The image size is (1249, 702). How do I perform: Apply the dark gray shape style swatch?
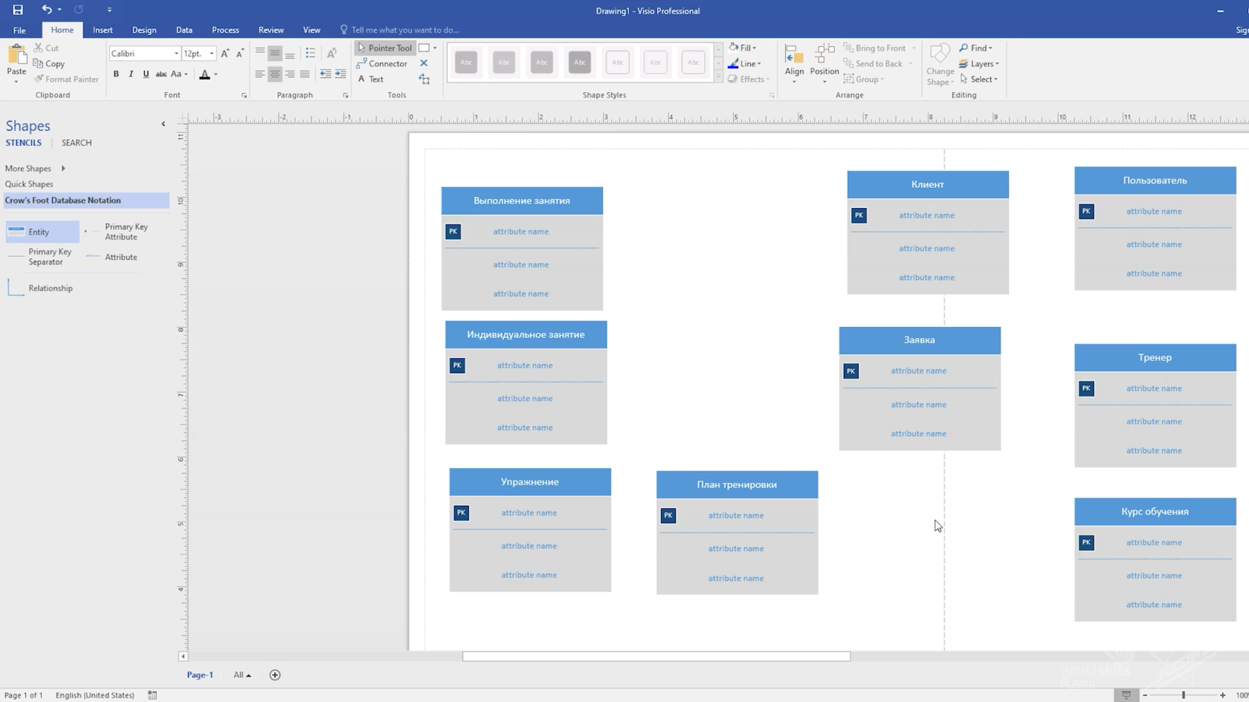click(580, 62)
